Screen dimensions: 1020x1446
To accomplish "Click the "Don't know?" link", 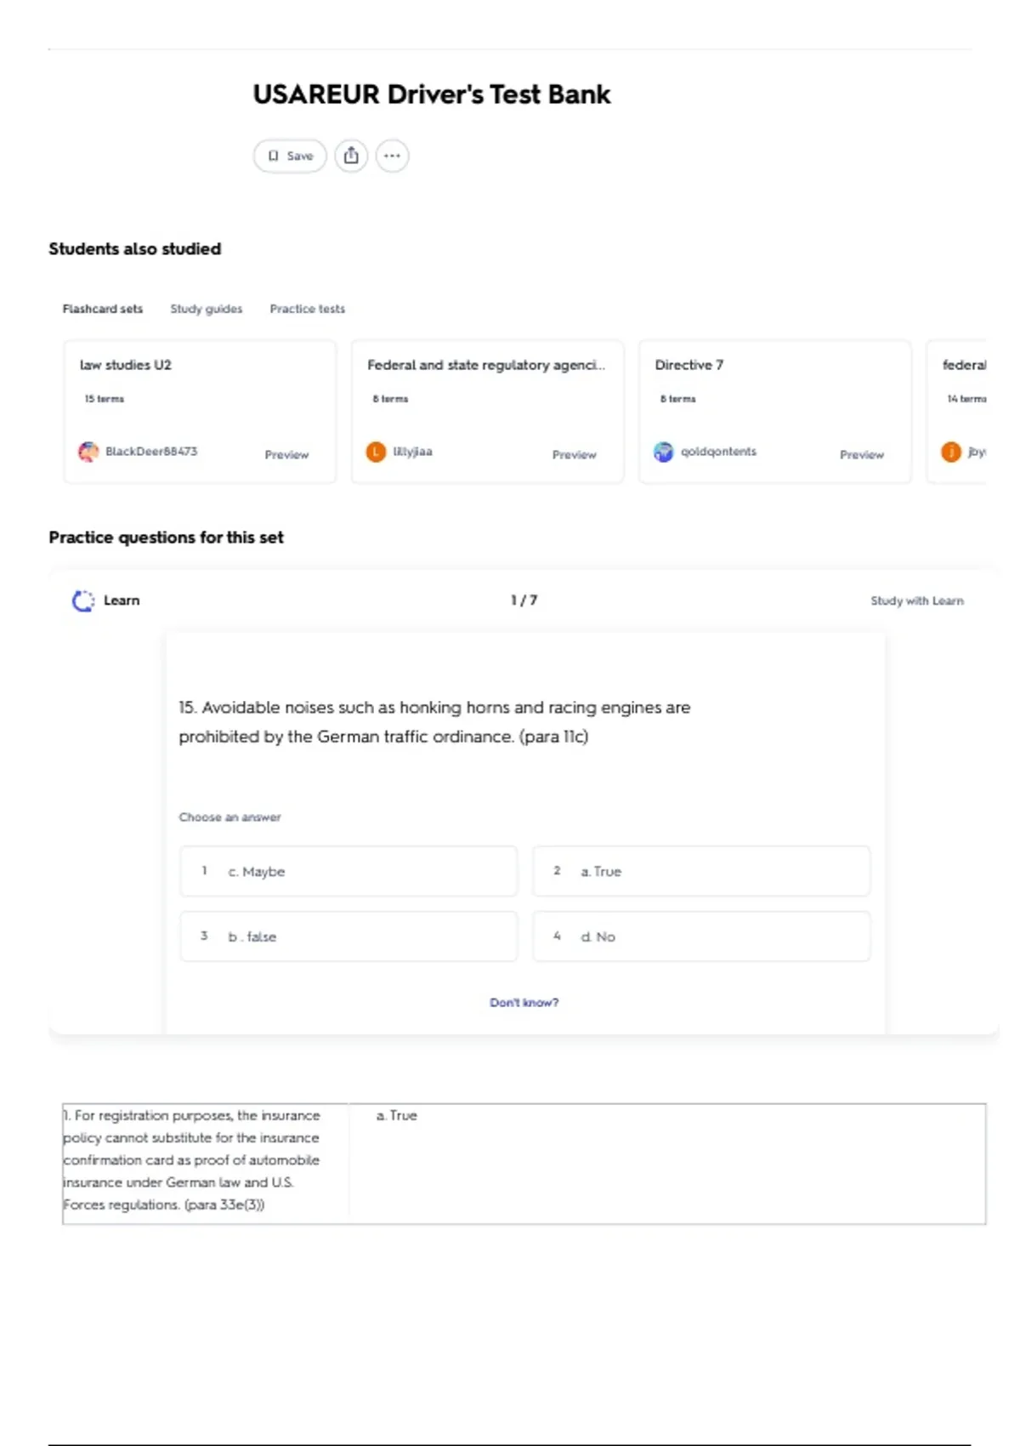I will click(524, 1003).
